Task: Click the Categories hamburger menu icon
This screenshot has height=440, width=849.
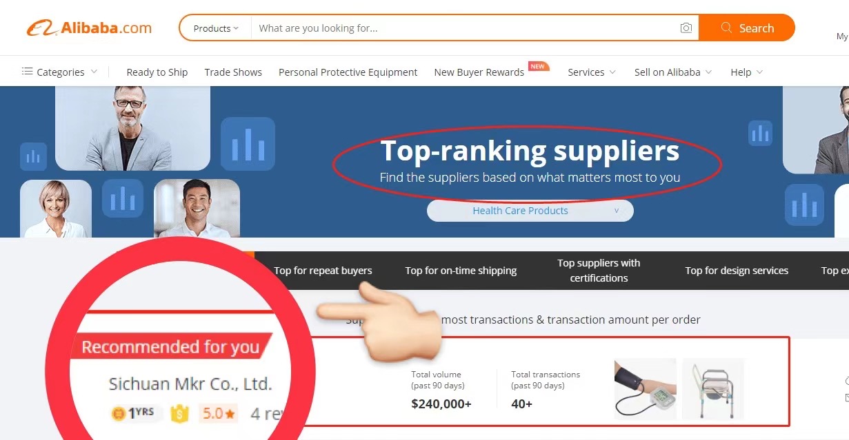Action: (x=28, y=72)
